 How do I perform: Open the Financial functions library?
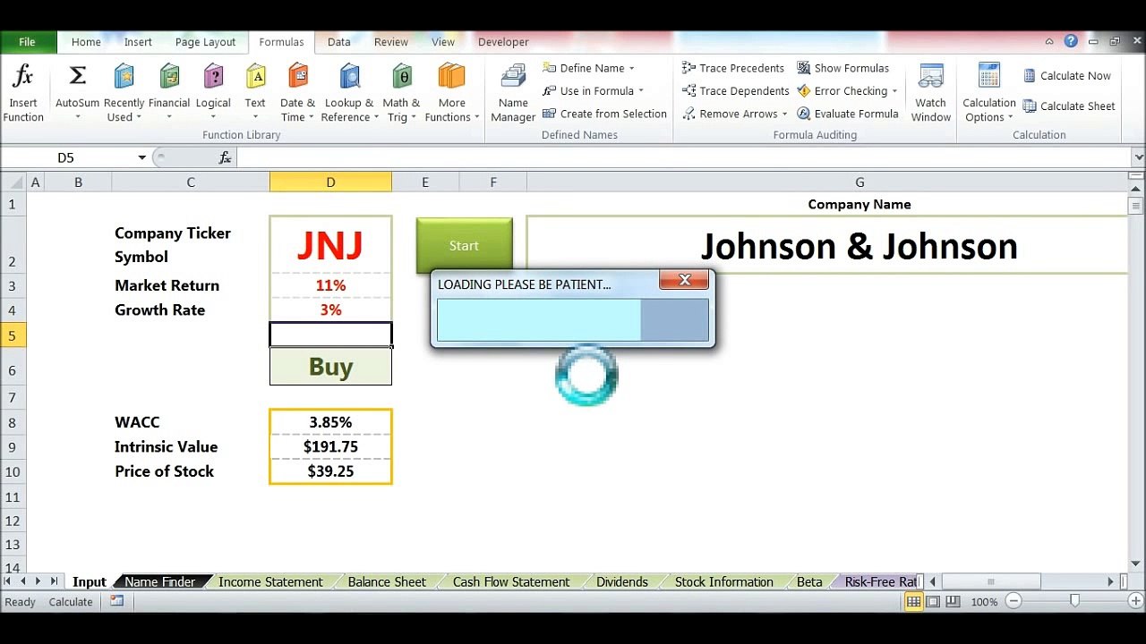click(x=169, y=93)
